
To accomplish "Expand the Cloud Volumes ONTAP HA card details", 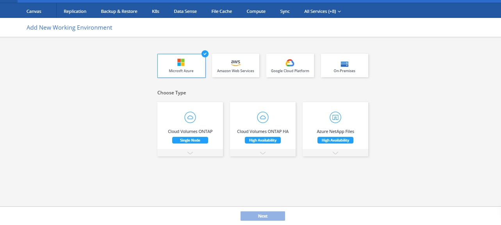I will 263,153.
